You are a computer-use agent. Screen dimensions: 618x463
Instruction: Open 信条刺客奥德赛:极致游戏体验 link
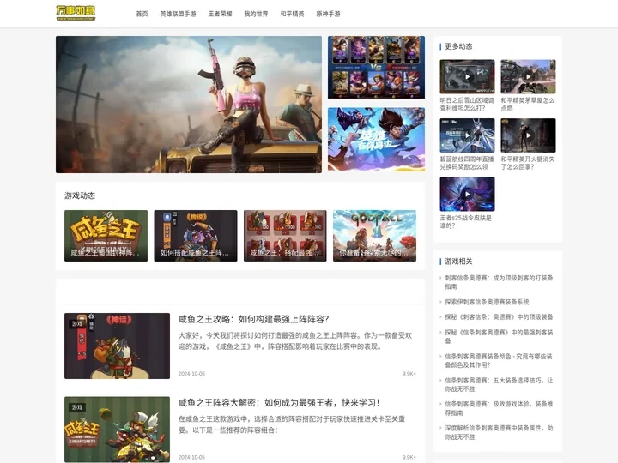[x=499, y=408]
